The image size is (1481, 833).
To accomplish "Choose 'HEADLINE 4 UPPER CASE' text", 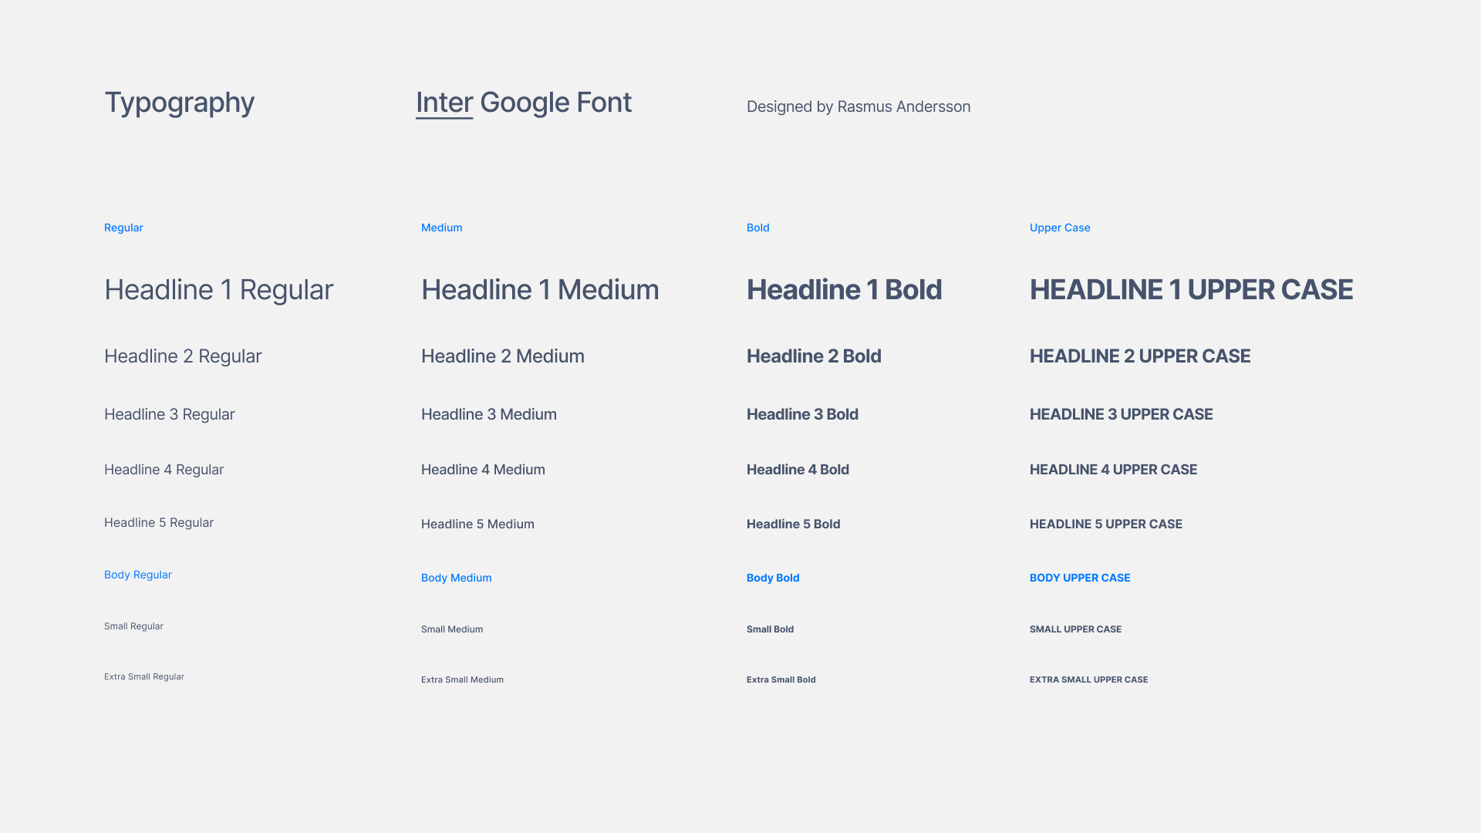I will [1113, 470].
